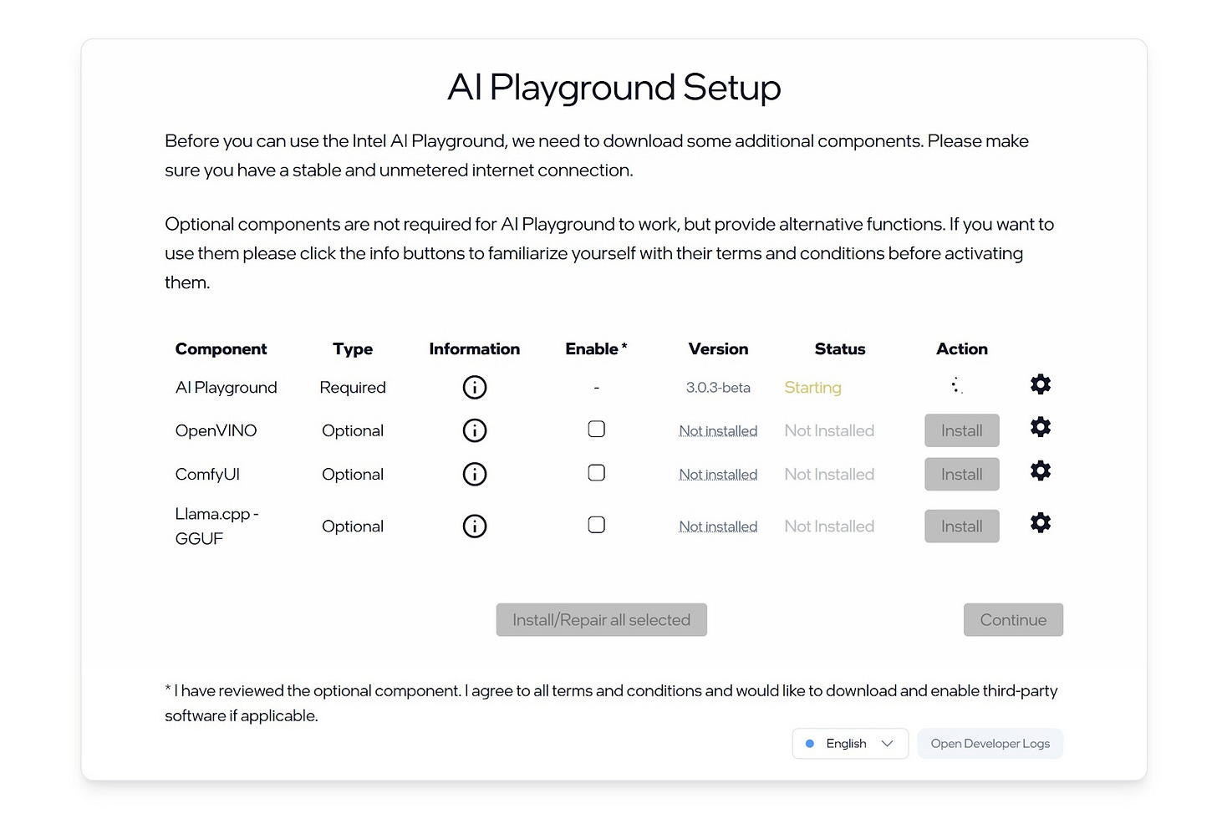Click the 3.0.3-beta version text
The width and height of the screenshot is (1217, 824).
point(718,388)
